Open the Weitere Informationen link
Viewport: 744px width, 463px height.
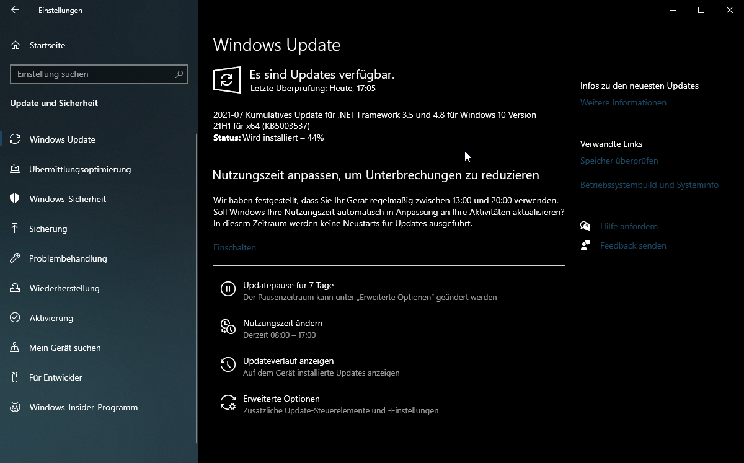[x=623, y=102]
